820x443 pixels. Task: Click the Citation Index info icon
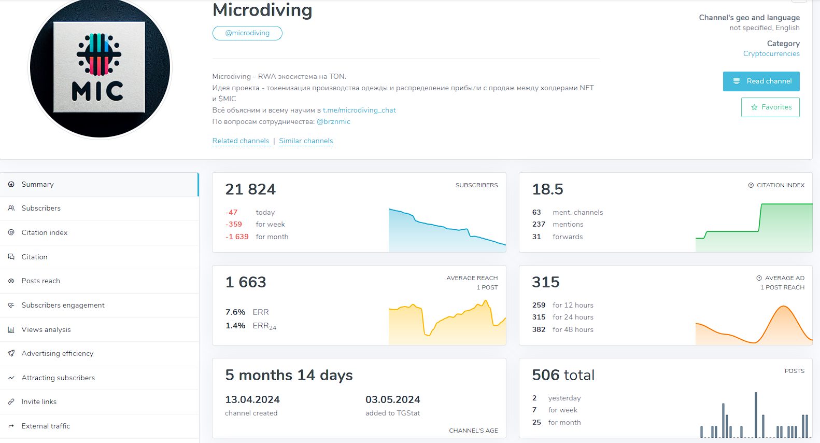pyautogui.click(x=751, y=185)
